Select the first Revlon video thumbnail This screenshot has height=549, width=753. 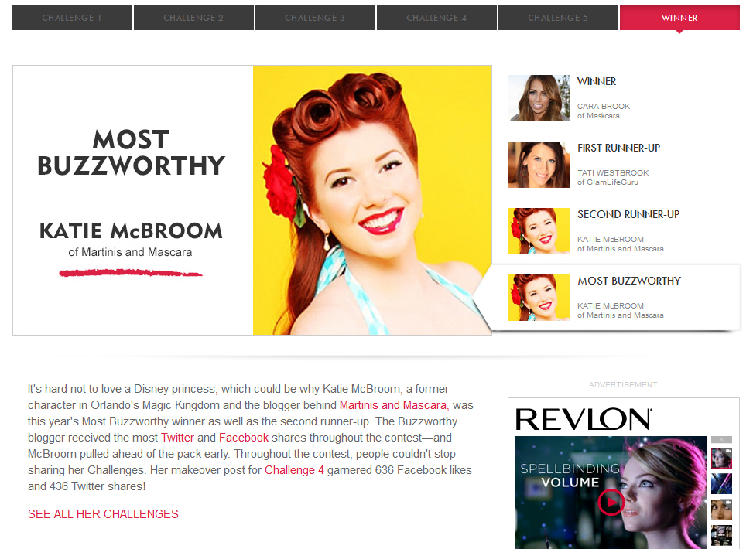pyautogui.click(x=721, y=458)
